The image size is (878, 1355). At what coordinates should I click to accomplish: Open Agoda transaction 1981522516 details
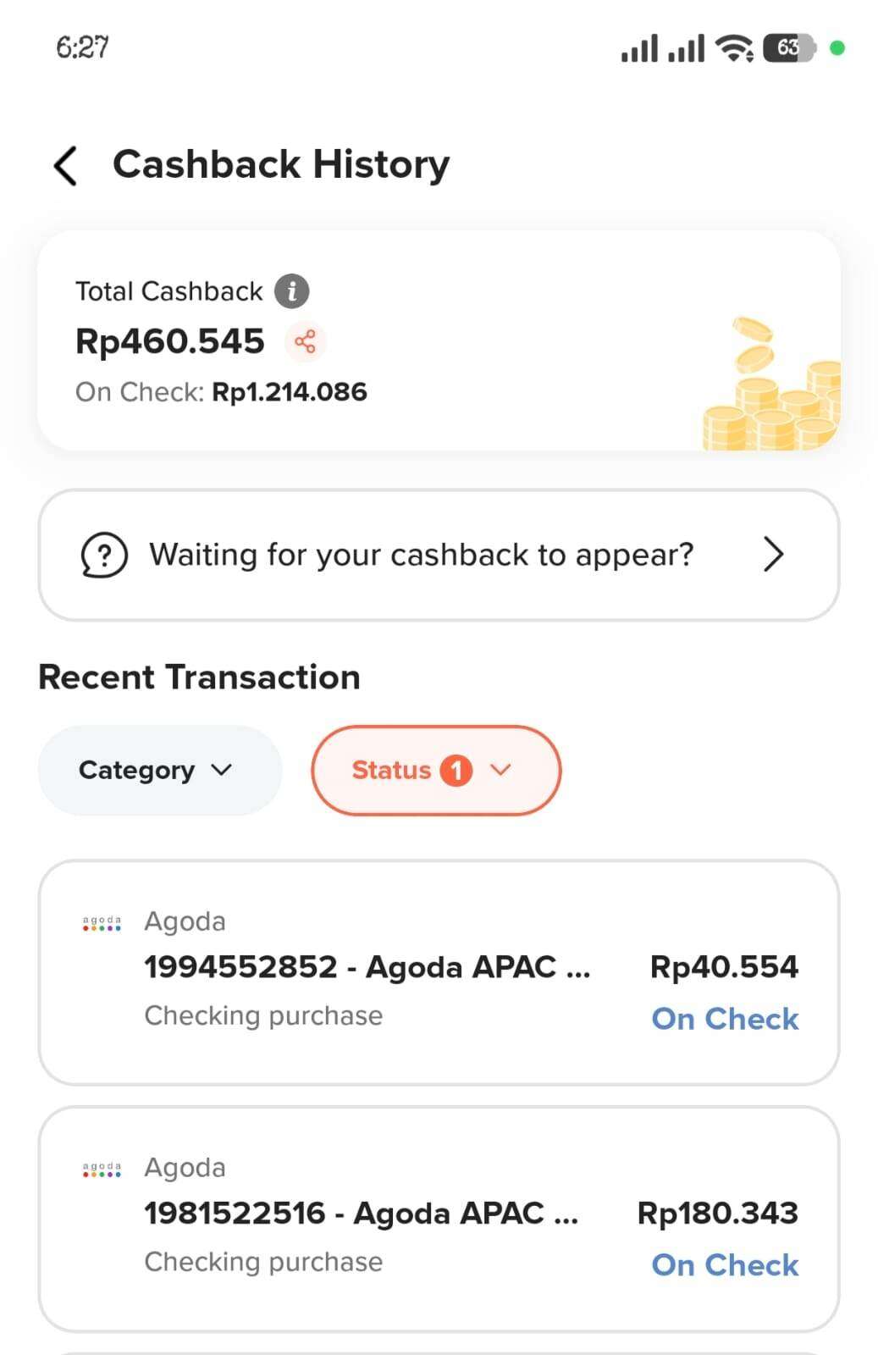[361, 1214]
